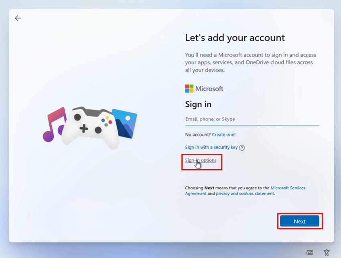The image size is (341, 258).
Task: Open accessibility options from the system tray
Action: point(327,252)
